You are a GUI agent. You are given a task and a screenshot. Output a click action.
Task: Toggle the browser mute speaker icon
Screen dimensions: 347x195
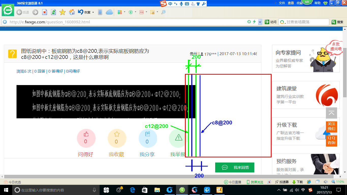[x=326, y=182]
